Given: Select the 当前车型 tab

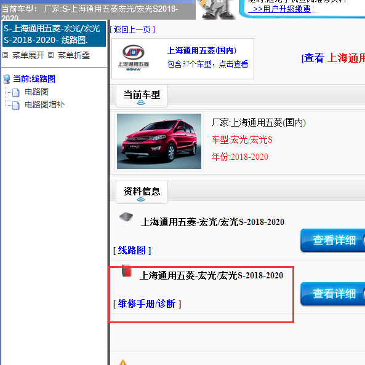Looking at the screenshot, I should coord(142,96).
